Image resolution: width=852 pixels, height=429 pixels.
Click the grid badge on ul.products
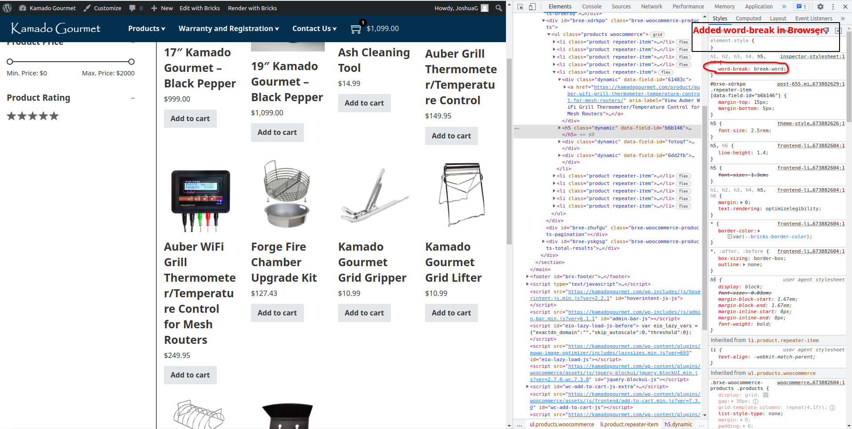(657, 35)
